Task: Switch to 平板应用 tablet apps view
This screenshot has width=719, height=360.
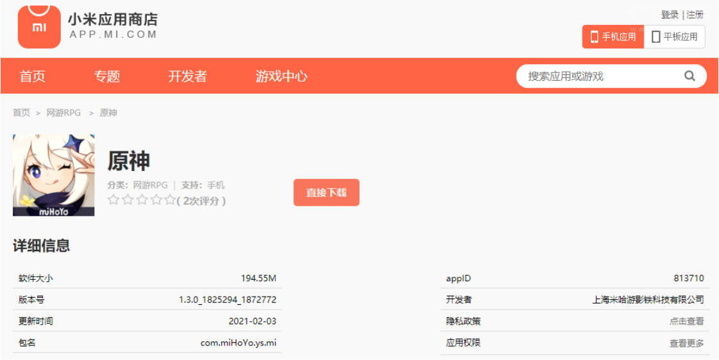Action: [x=674, y=37]
